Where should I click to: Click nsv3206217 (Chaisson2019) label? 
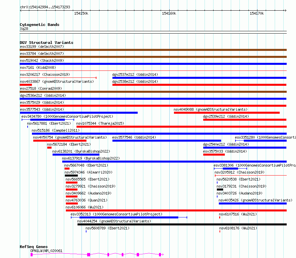tap(45, 74)
